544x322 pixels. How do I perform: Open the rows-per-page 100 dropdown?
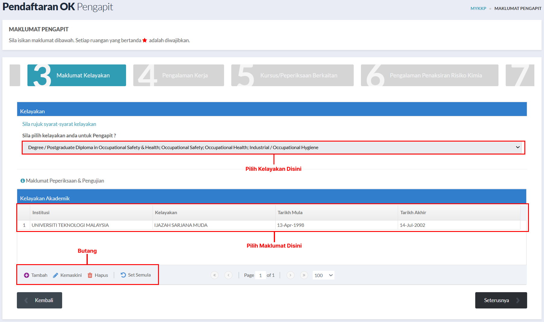pyautogui.click(x=324, y=275)
